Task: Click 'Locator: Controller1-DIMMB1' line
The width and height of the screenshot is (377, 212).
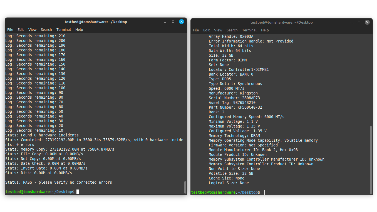Action: tap(239, 69)
